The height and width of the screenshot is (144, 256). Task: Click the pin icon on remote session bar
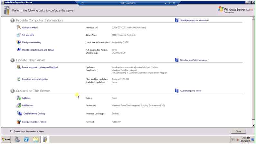(x=82, y=3)
